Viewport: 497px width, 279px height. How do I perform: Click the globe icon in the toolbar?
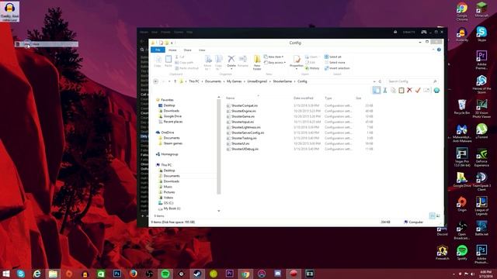(x=436, y=90)
